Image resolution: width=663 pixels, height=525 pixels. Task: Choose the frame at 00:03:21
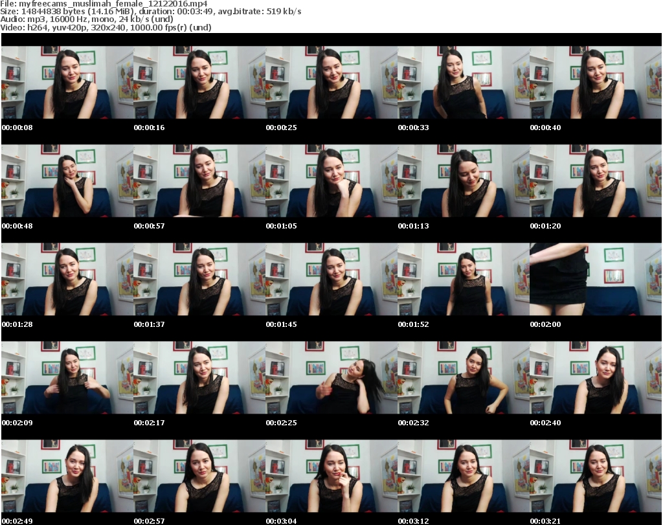pos(596,476)
